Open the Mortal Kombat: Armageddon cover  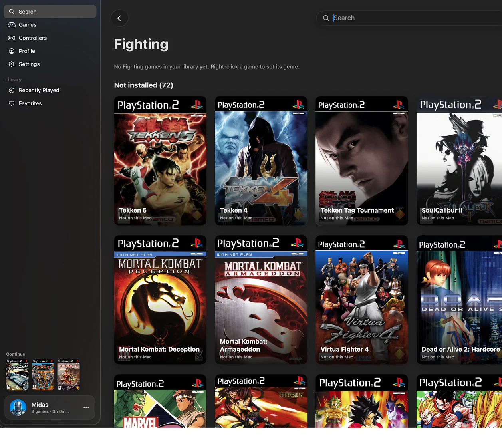click(x=261, y=300)
